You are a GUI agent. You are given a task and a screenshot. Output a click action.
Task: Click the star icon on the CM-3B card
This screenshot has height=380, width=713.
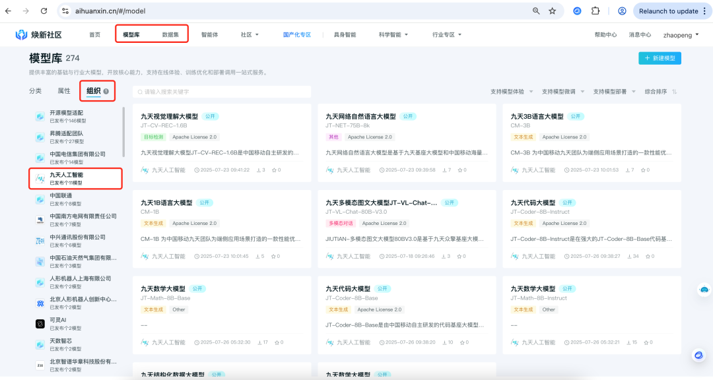click(643, 170)
